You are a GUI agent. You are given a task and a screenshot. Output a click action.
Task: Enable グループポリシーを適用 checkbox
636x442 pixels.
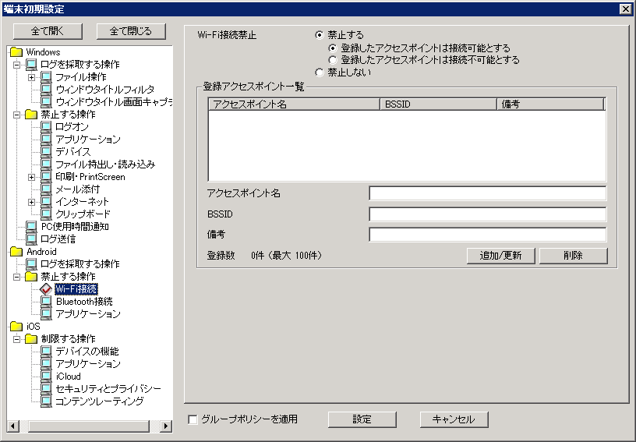[193, 419]
